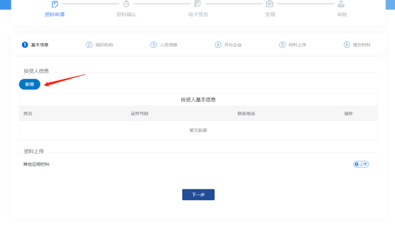Switch to the 开办企业 tab
The height and width of the screenshot is (227, 395).
233,45
